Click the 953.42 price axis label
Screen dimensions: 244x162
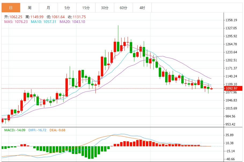click(x=231, y=124)
